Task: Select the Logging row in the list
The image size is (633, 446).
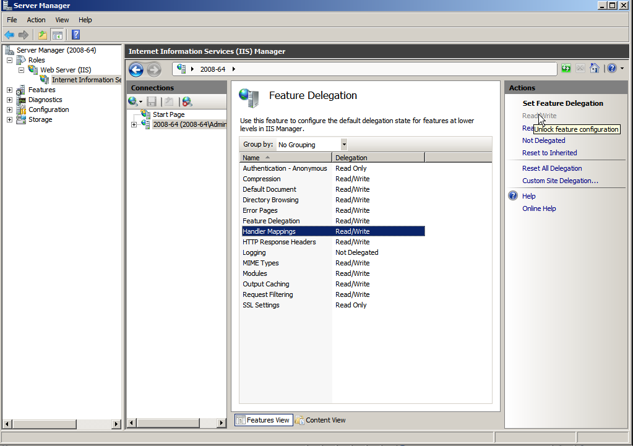Action: [254, 252]
